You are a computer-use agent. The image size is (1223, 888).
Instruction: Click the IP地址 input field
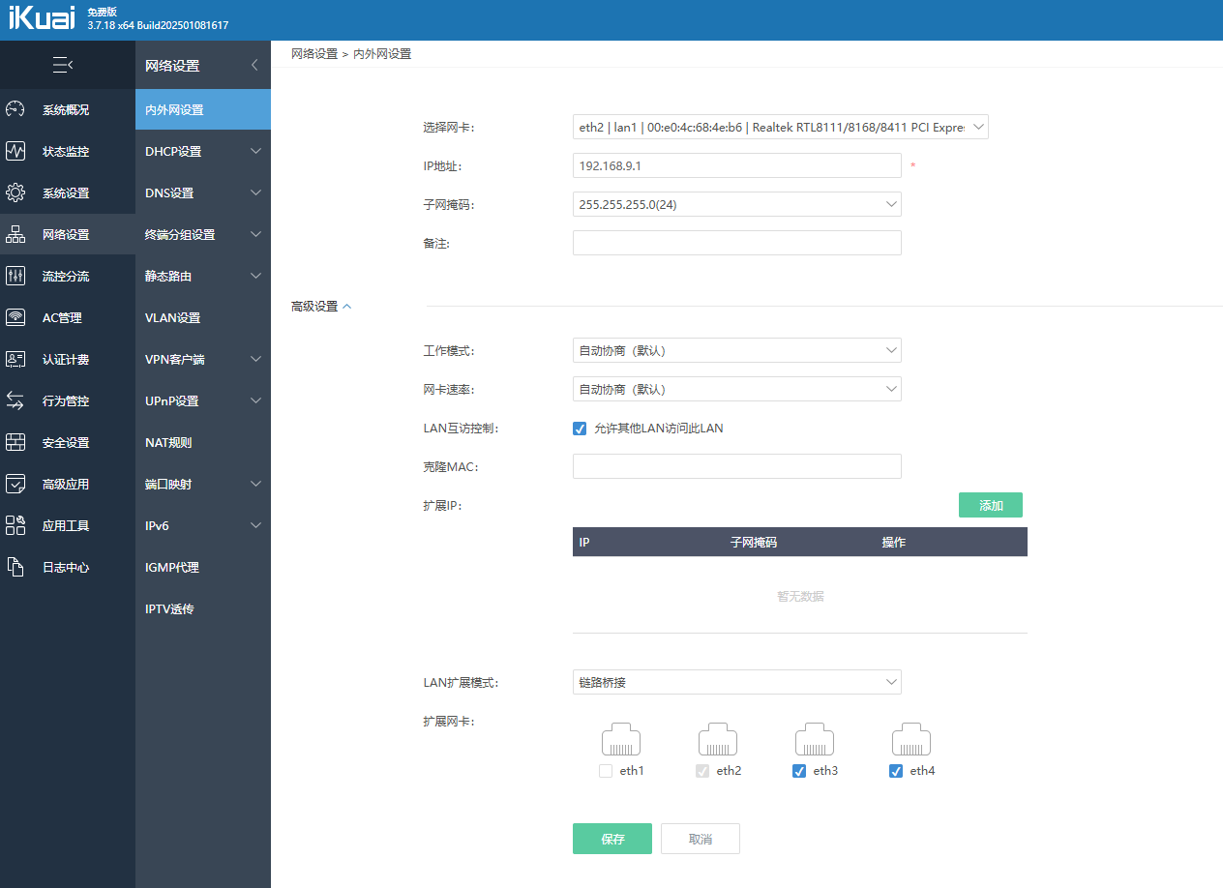point(737,165)
